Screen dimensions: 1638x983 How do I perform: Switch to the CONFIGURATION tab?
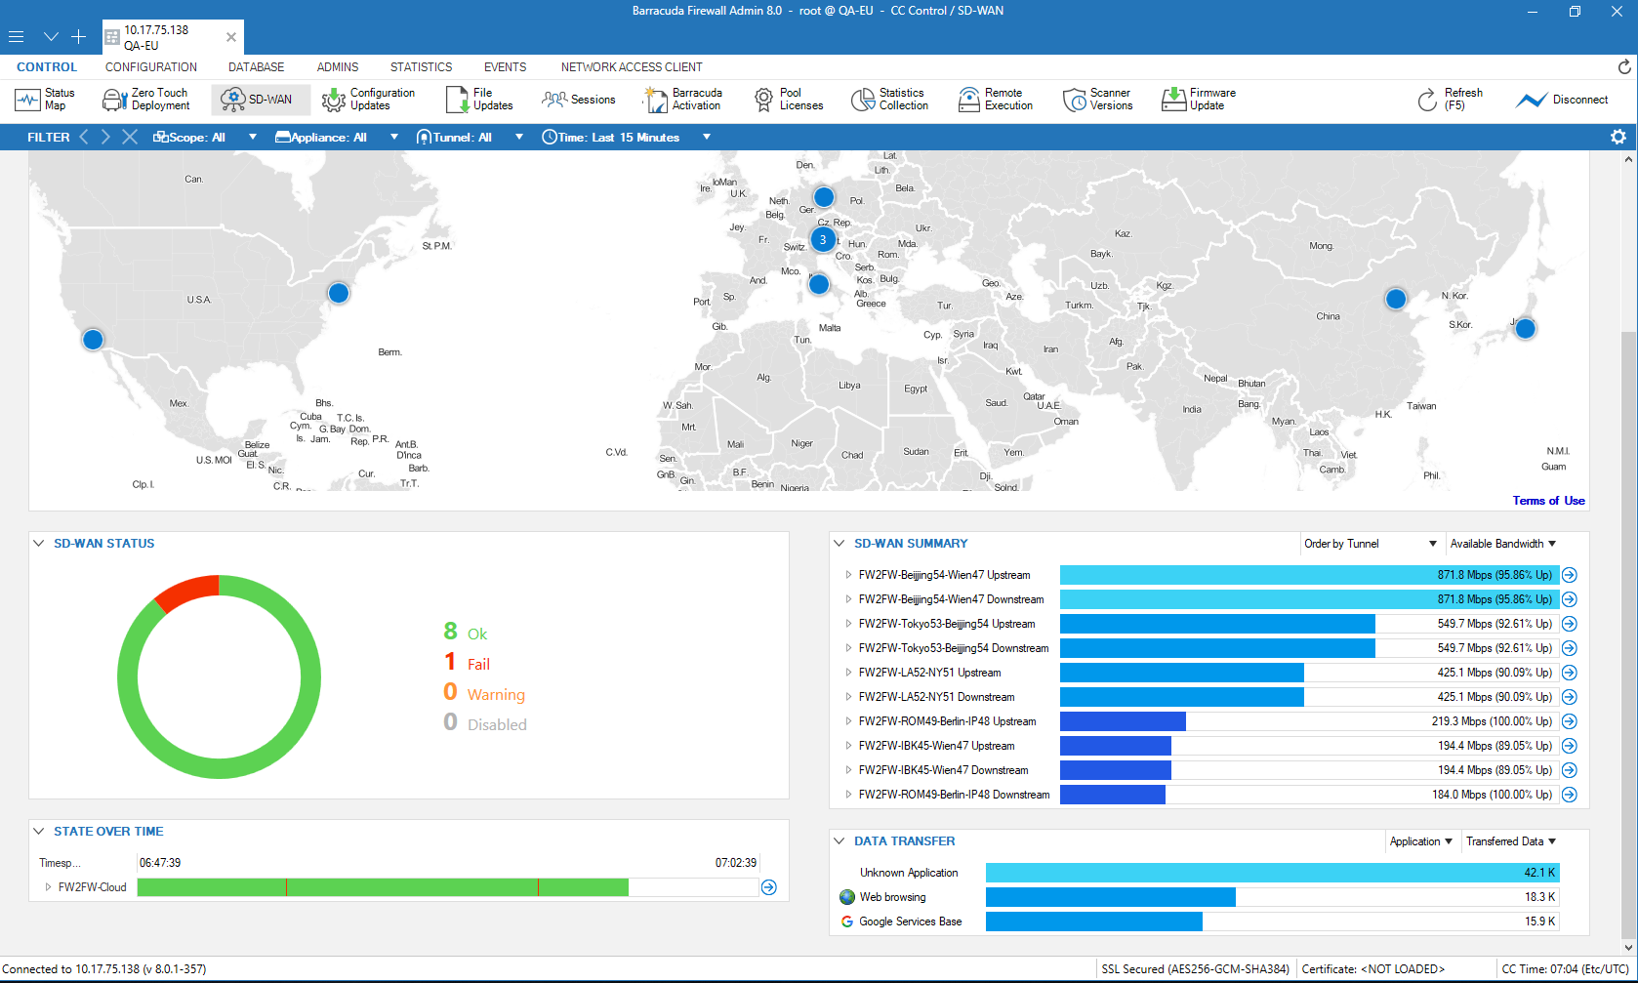(151, 67)
